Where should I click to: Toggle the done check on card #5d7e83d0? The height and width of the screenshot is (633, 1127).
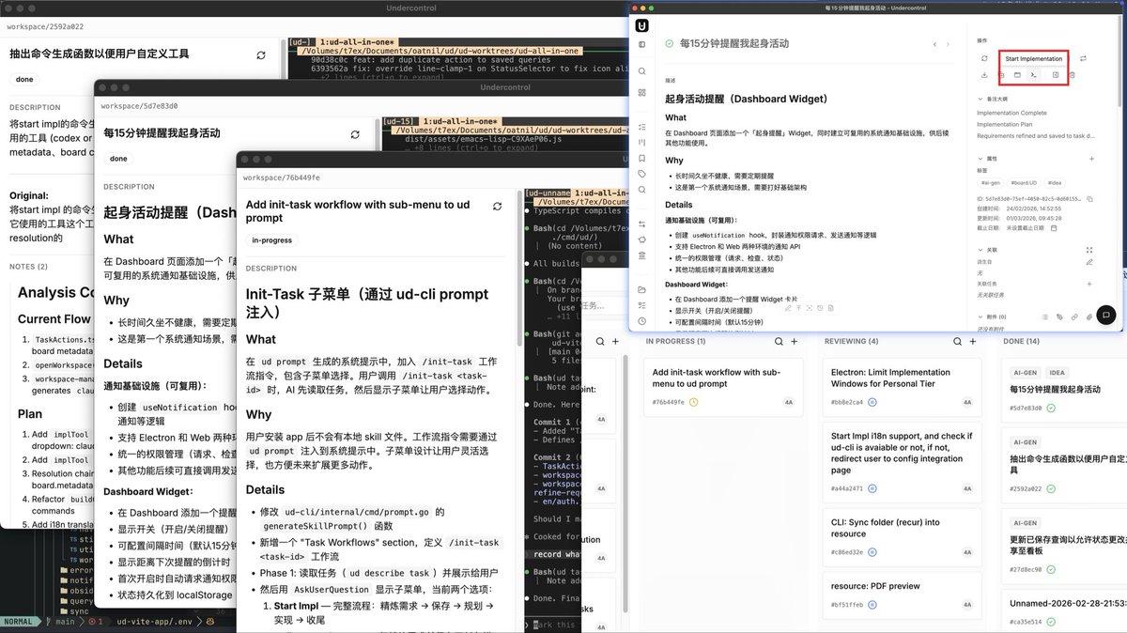click(x=1051, y=408)
